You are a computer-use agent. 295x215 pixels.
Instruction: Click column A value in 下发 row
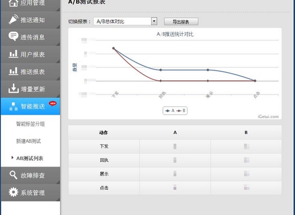[x=175, y=146]
